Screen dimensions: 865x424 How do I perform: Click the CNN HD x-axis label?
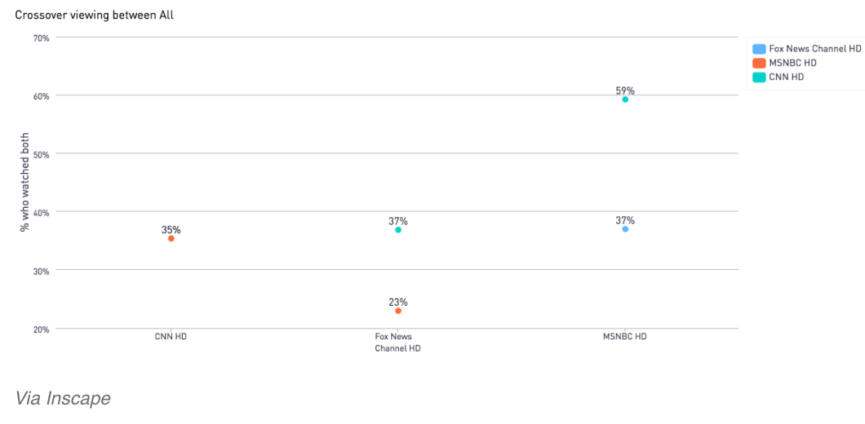click(171, 336)
